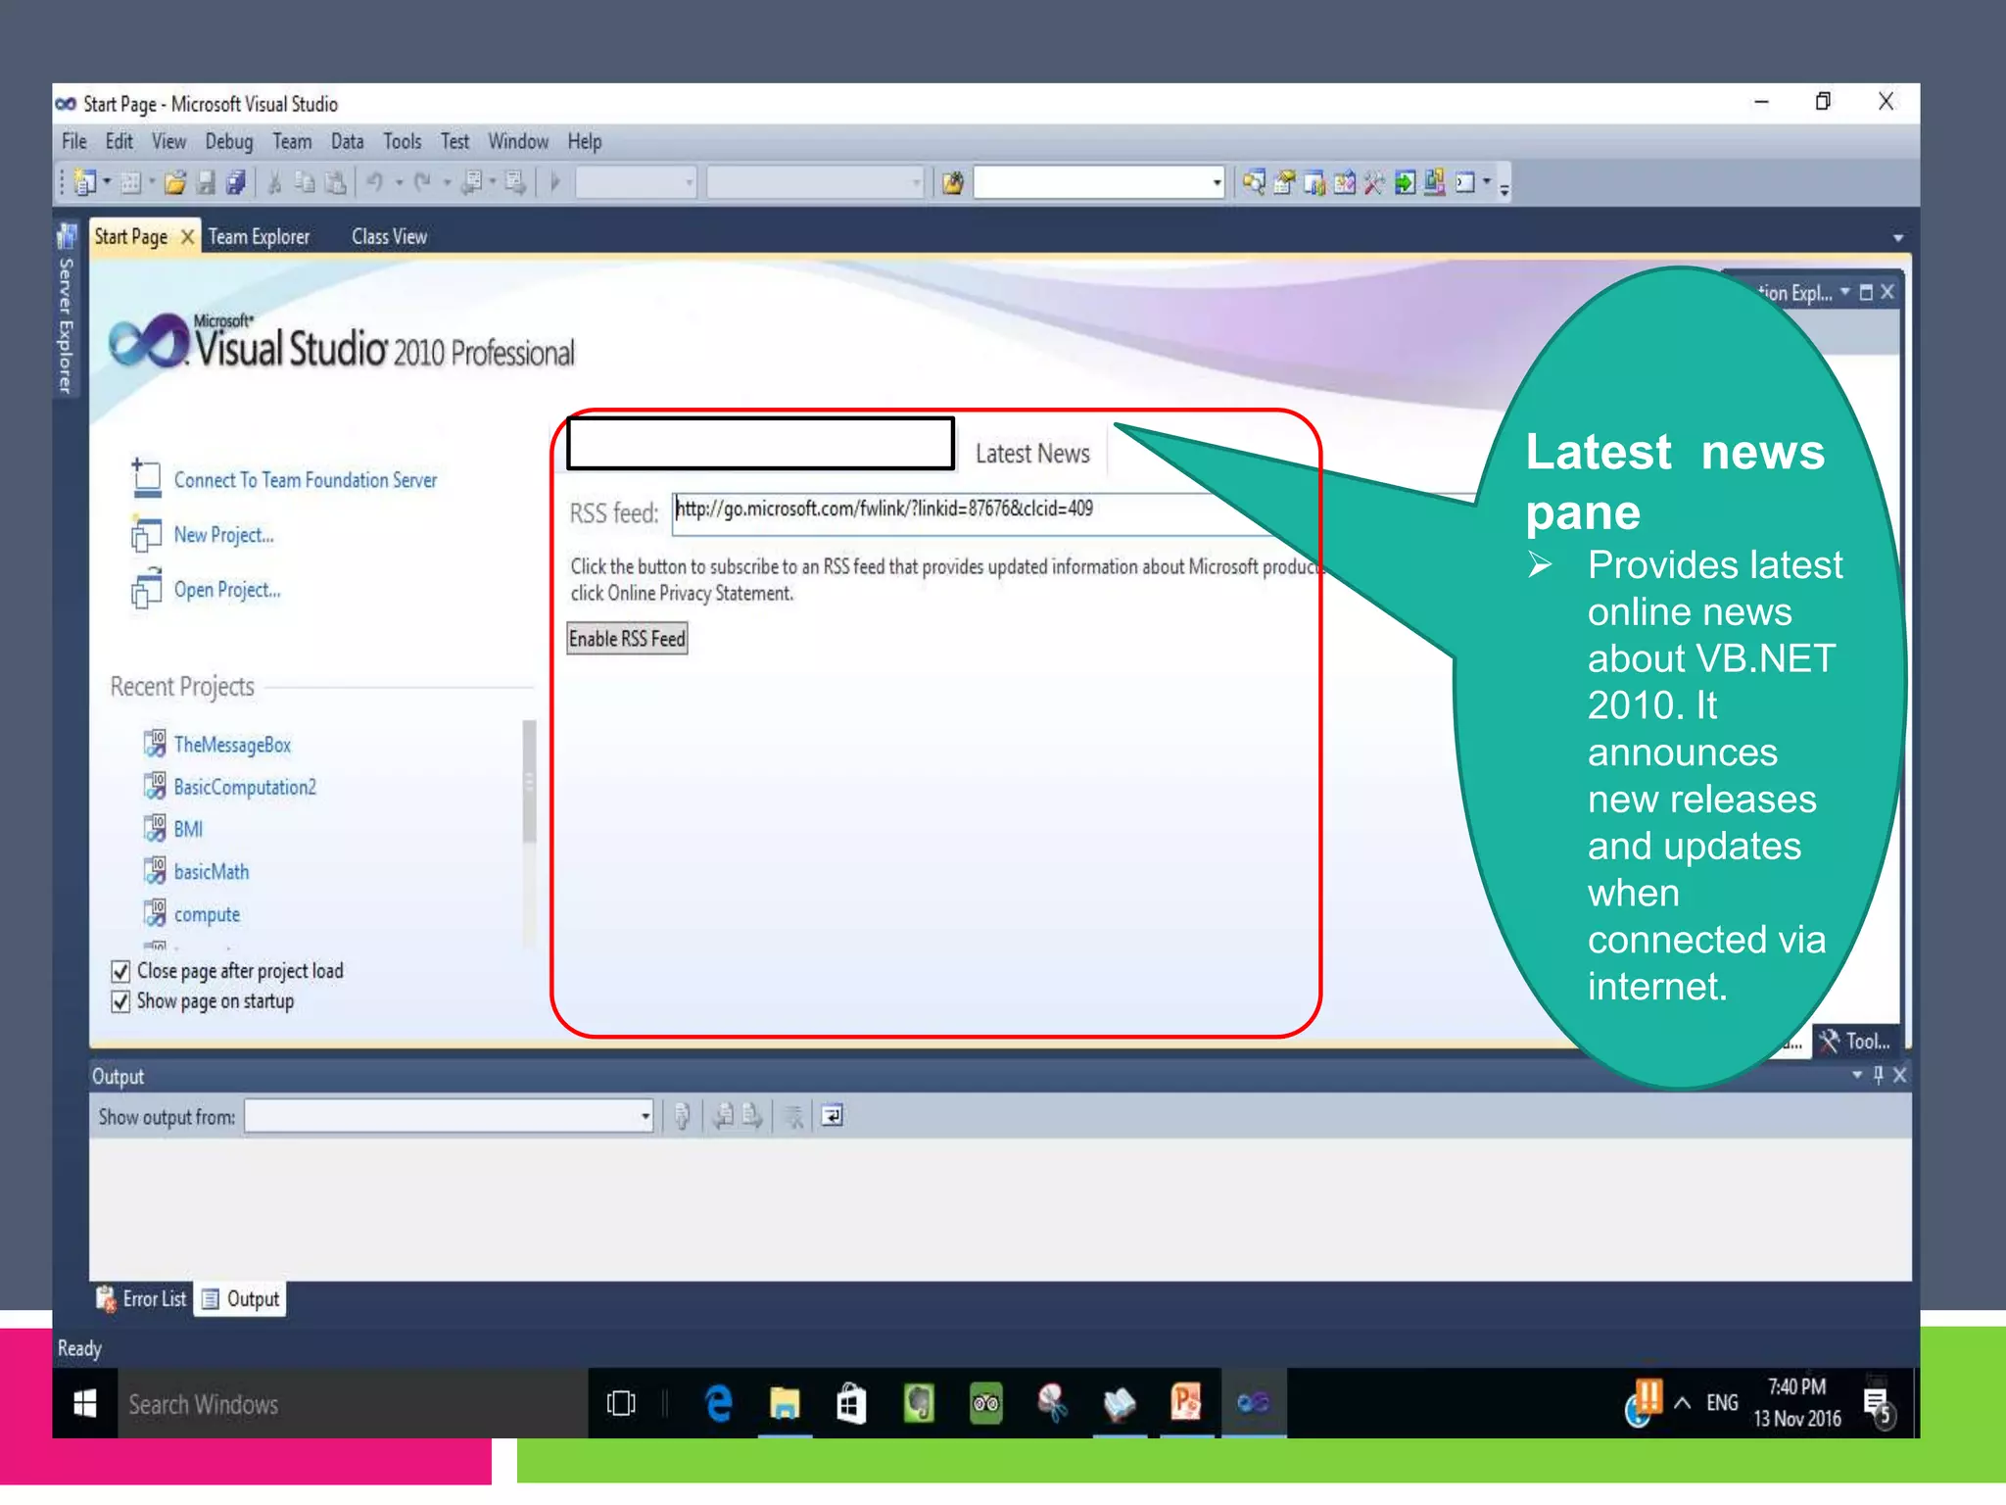The height and width of the screenshot is (1505, 2006).
Task: Click the Find in Files icon
Action: tap(952, 182)
